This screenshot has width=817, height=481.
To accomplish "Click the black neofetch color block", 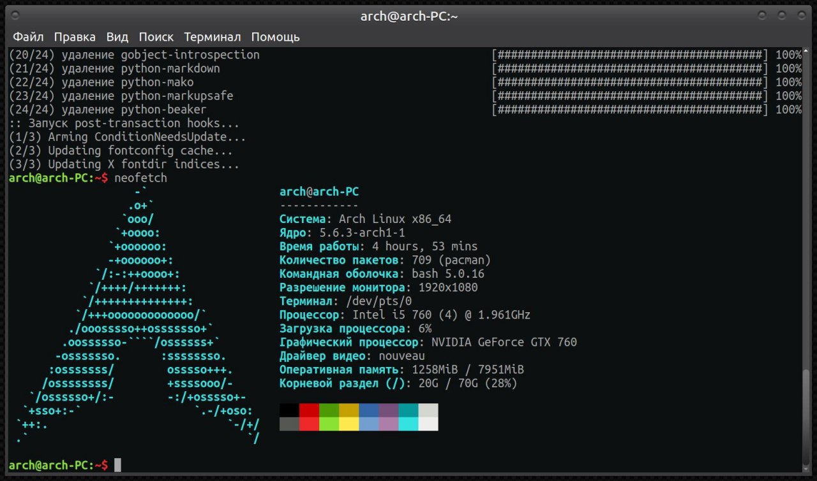I will [289, 410].
